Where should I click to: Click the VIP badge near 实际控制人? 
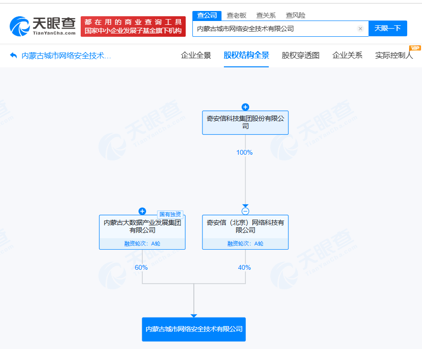415,48
